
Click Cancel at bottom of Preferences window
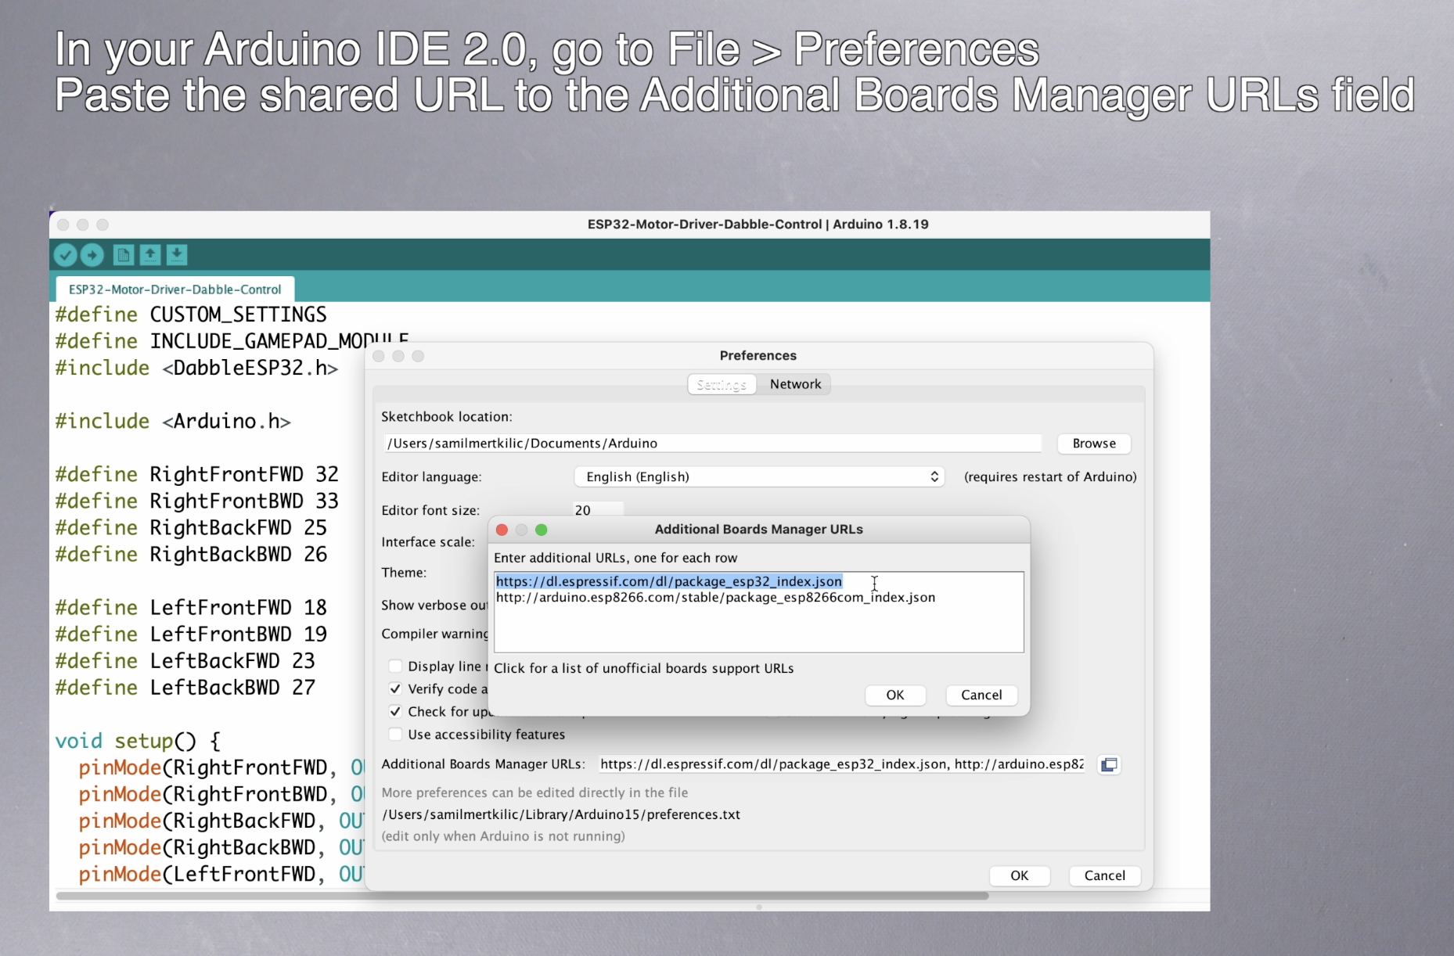1104,875
